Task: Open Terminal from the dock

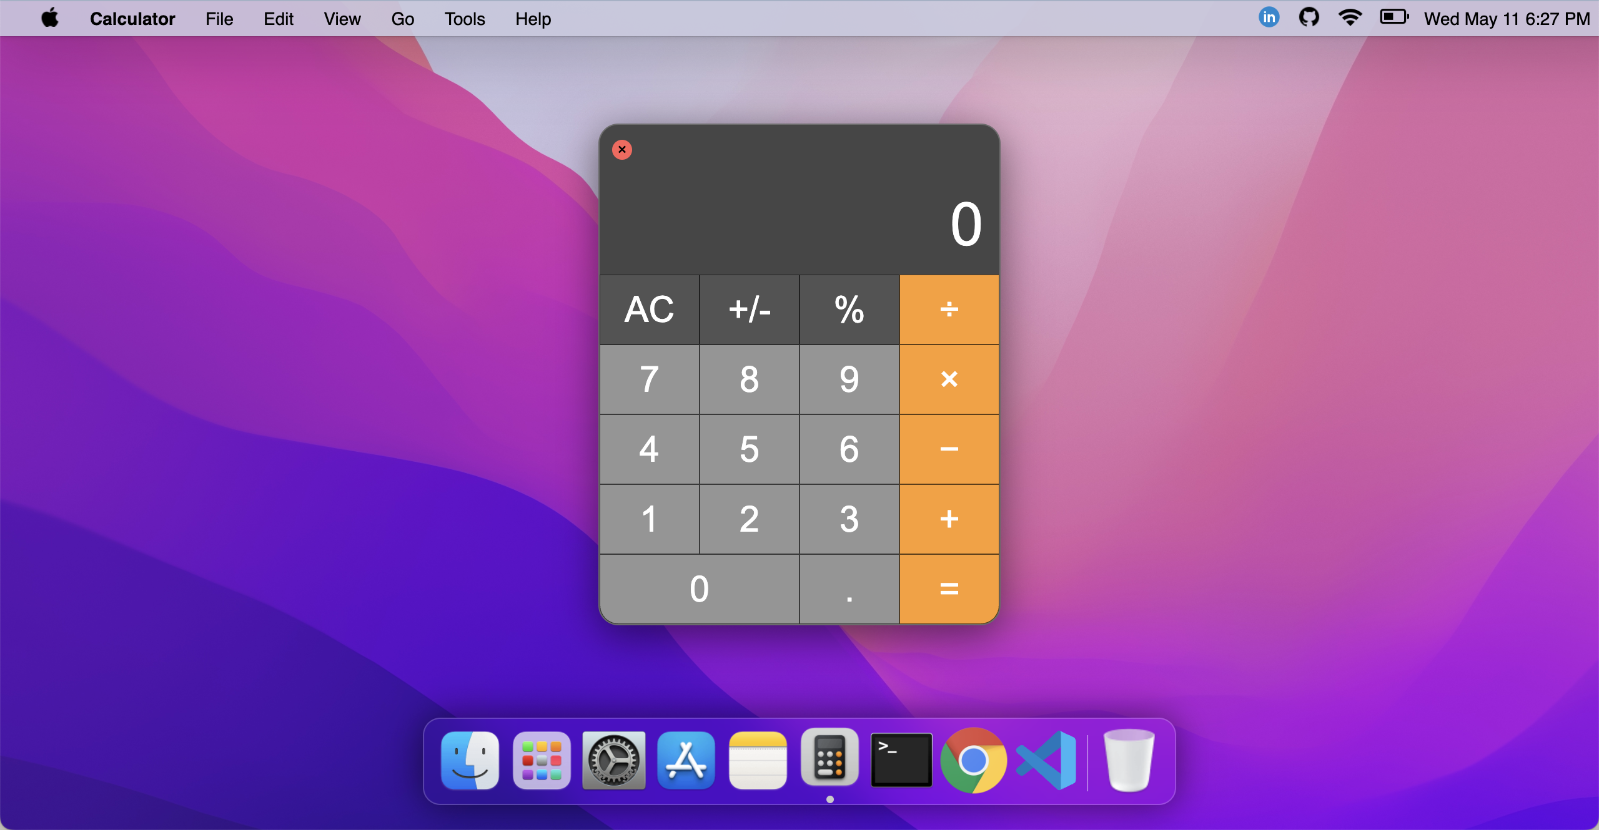Action: [901, 760]
